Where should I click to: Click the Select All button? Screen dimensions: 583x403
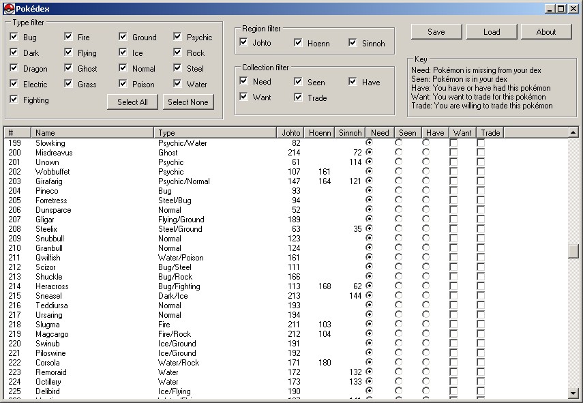(x=132, y=102)
